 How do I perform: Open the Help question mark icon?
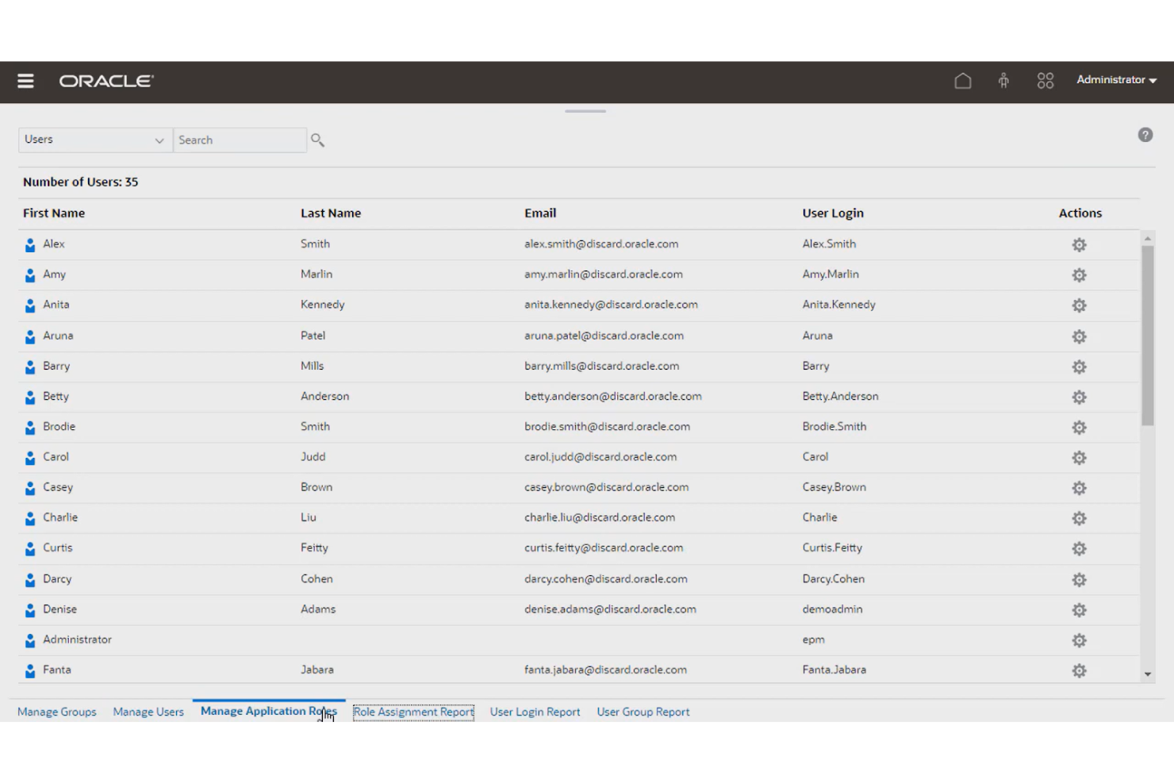pos(1145,135)
